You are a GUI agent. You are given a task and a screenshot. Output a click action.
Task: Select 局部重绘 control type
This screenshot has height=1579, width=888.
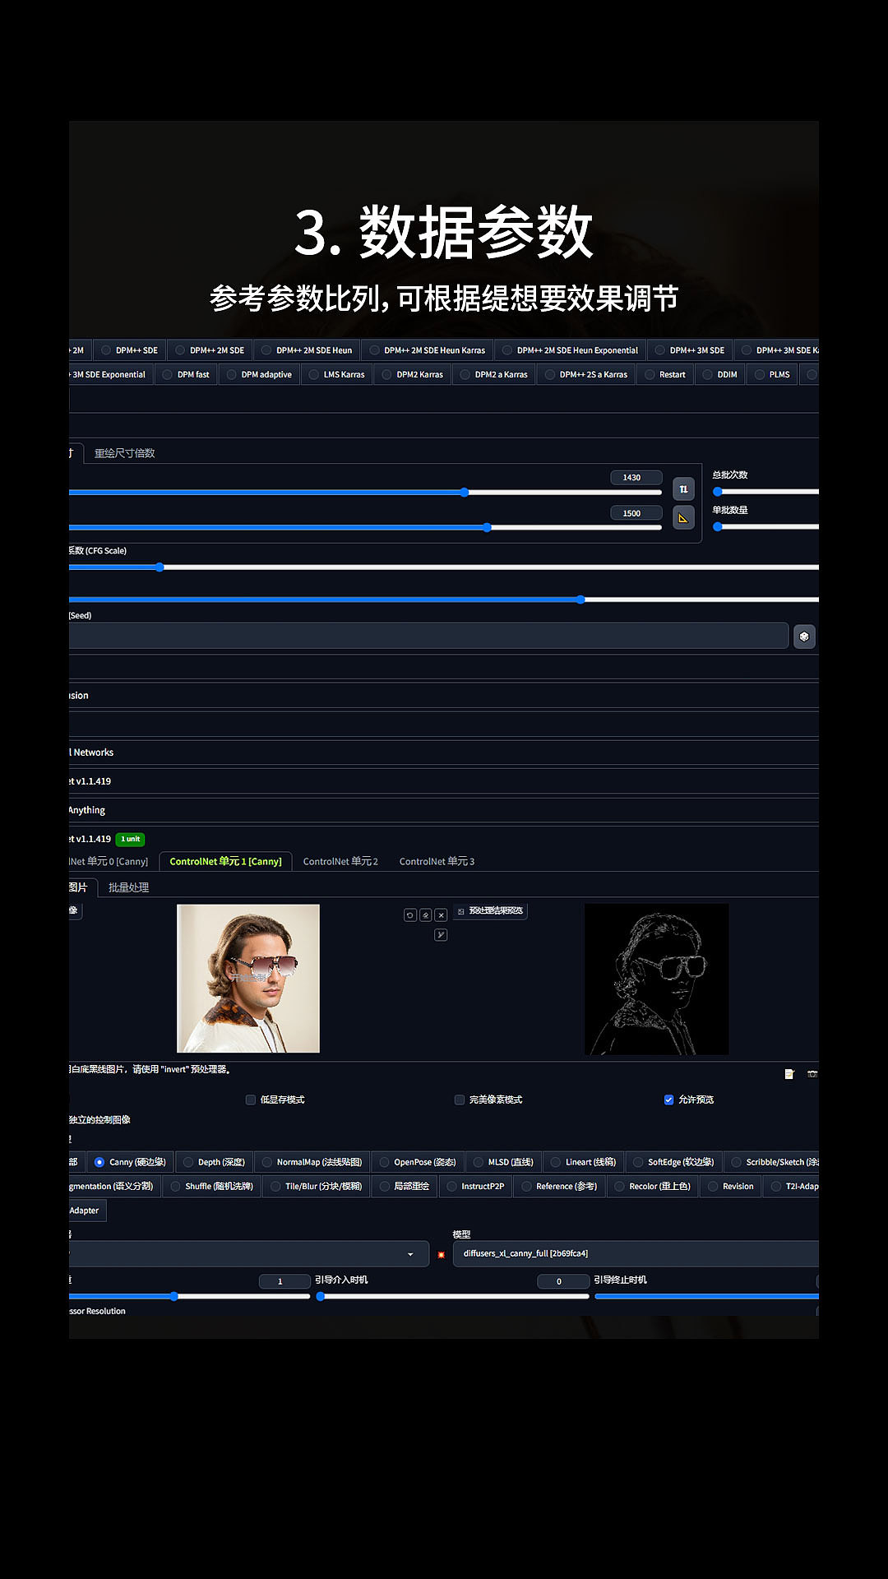point(405,1186)
